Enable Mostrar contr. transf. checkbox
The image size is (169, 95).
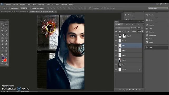pos(31,8)
